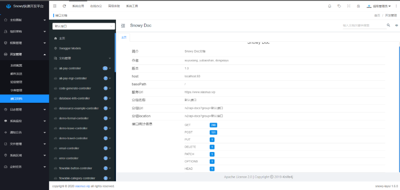Fold the doc menu icon beside Snowy Doc

coord(123,25)
